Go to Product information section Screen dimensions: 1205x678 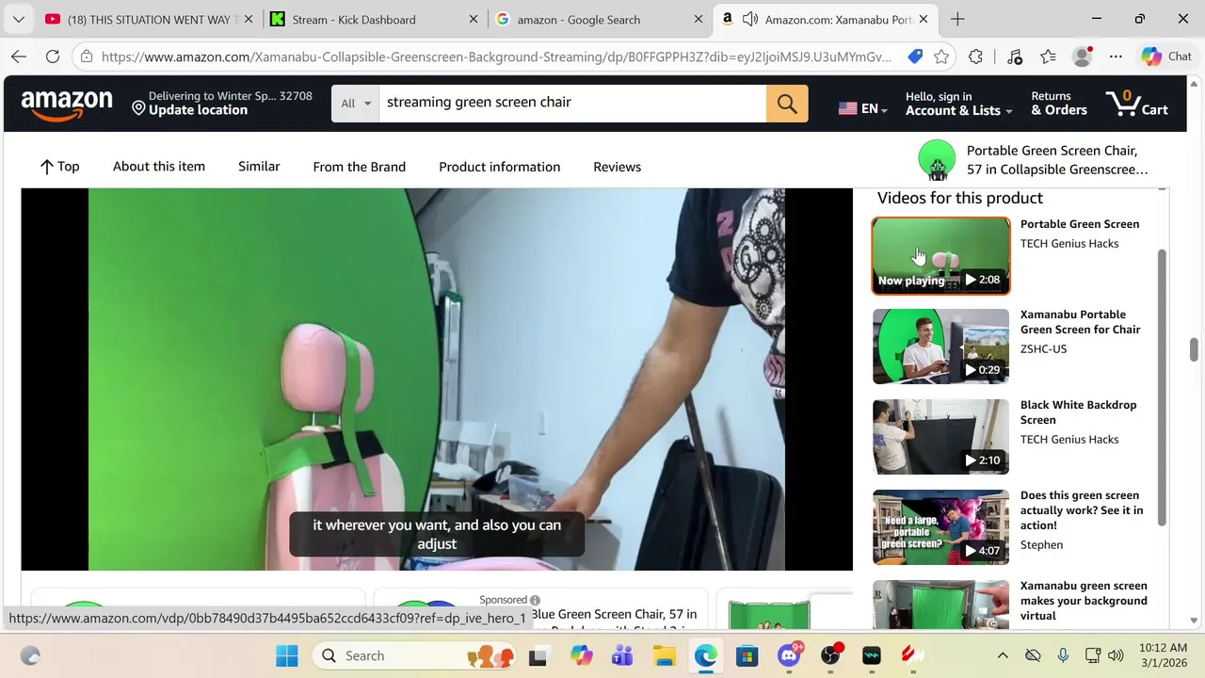coord(499,167)
